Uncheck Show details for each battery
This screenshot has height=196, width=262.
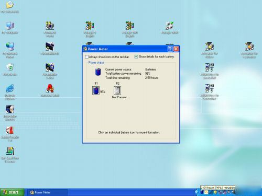[x=136, y=56]
